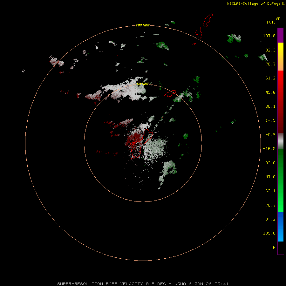Click the TH legend label
Screen dimensions: 286x286
(273, 248)
